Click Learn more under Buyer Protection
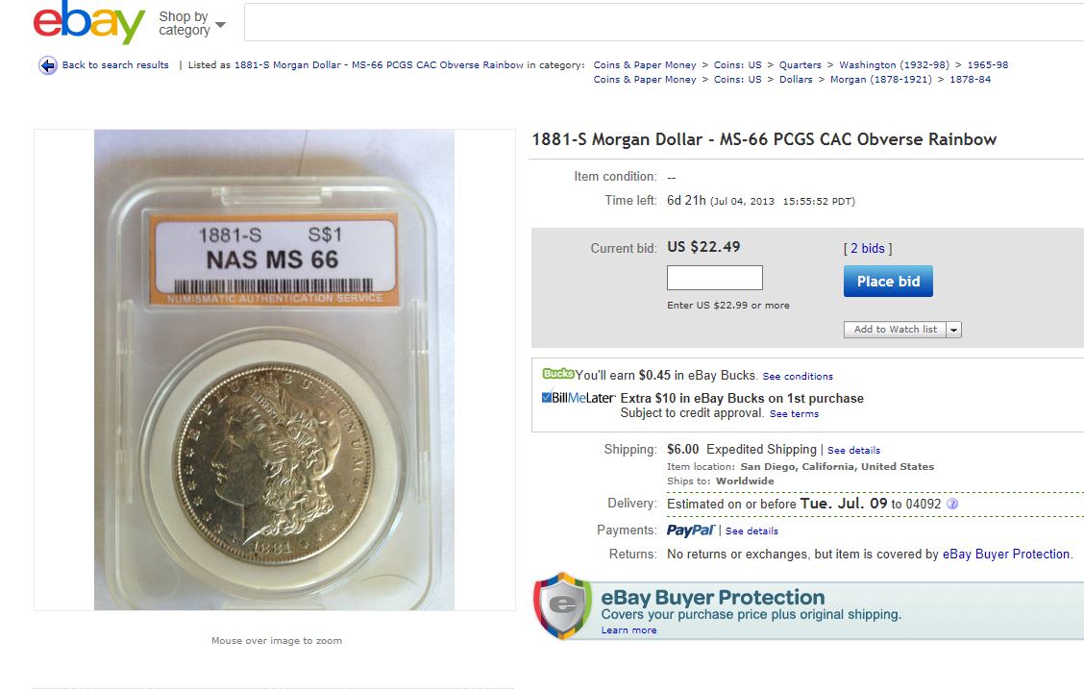 pos(628,630)
